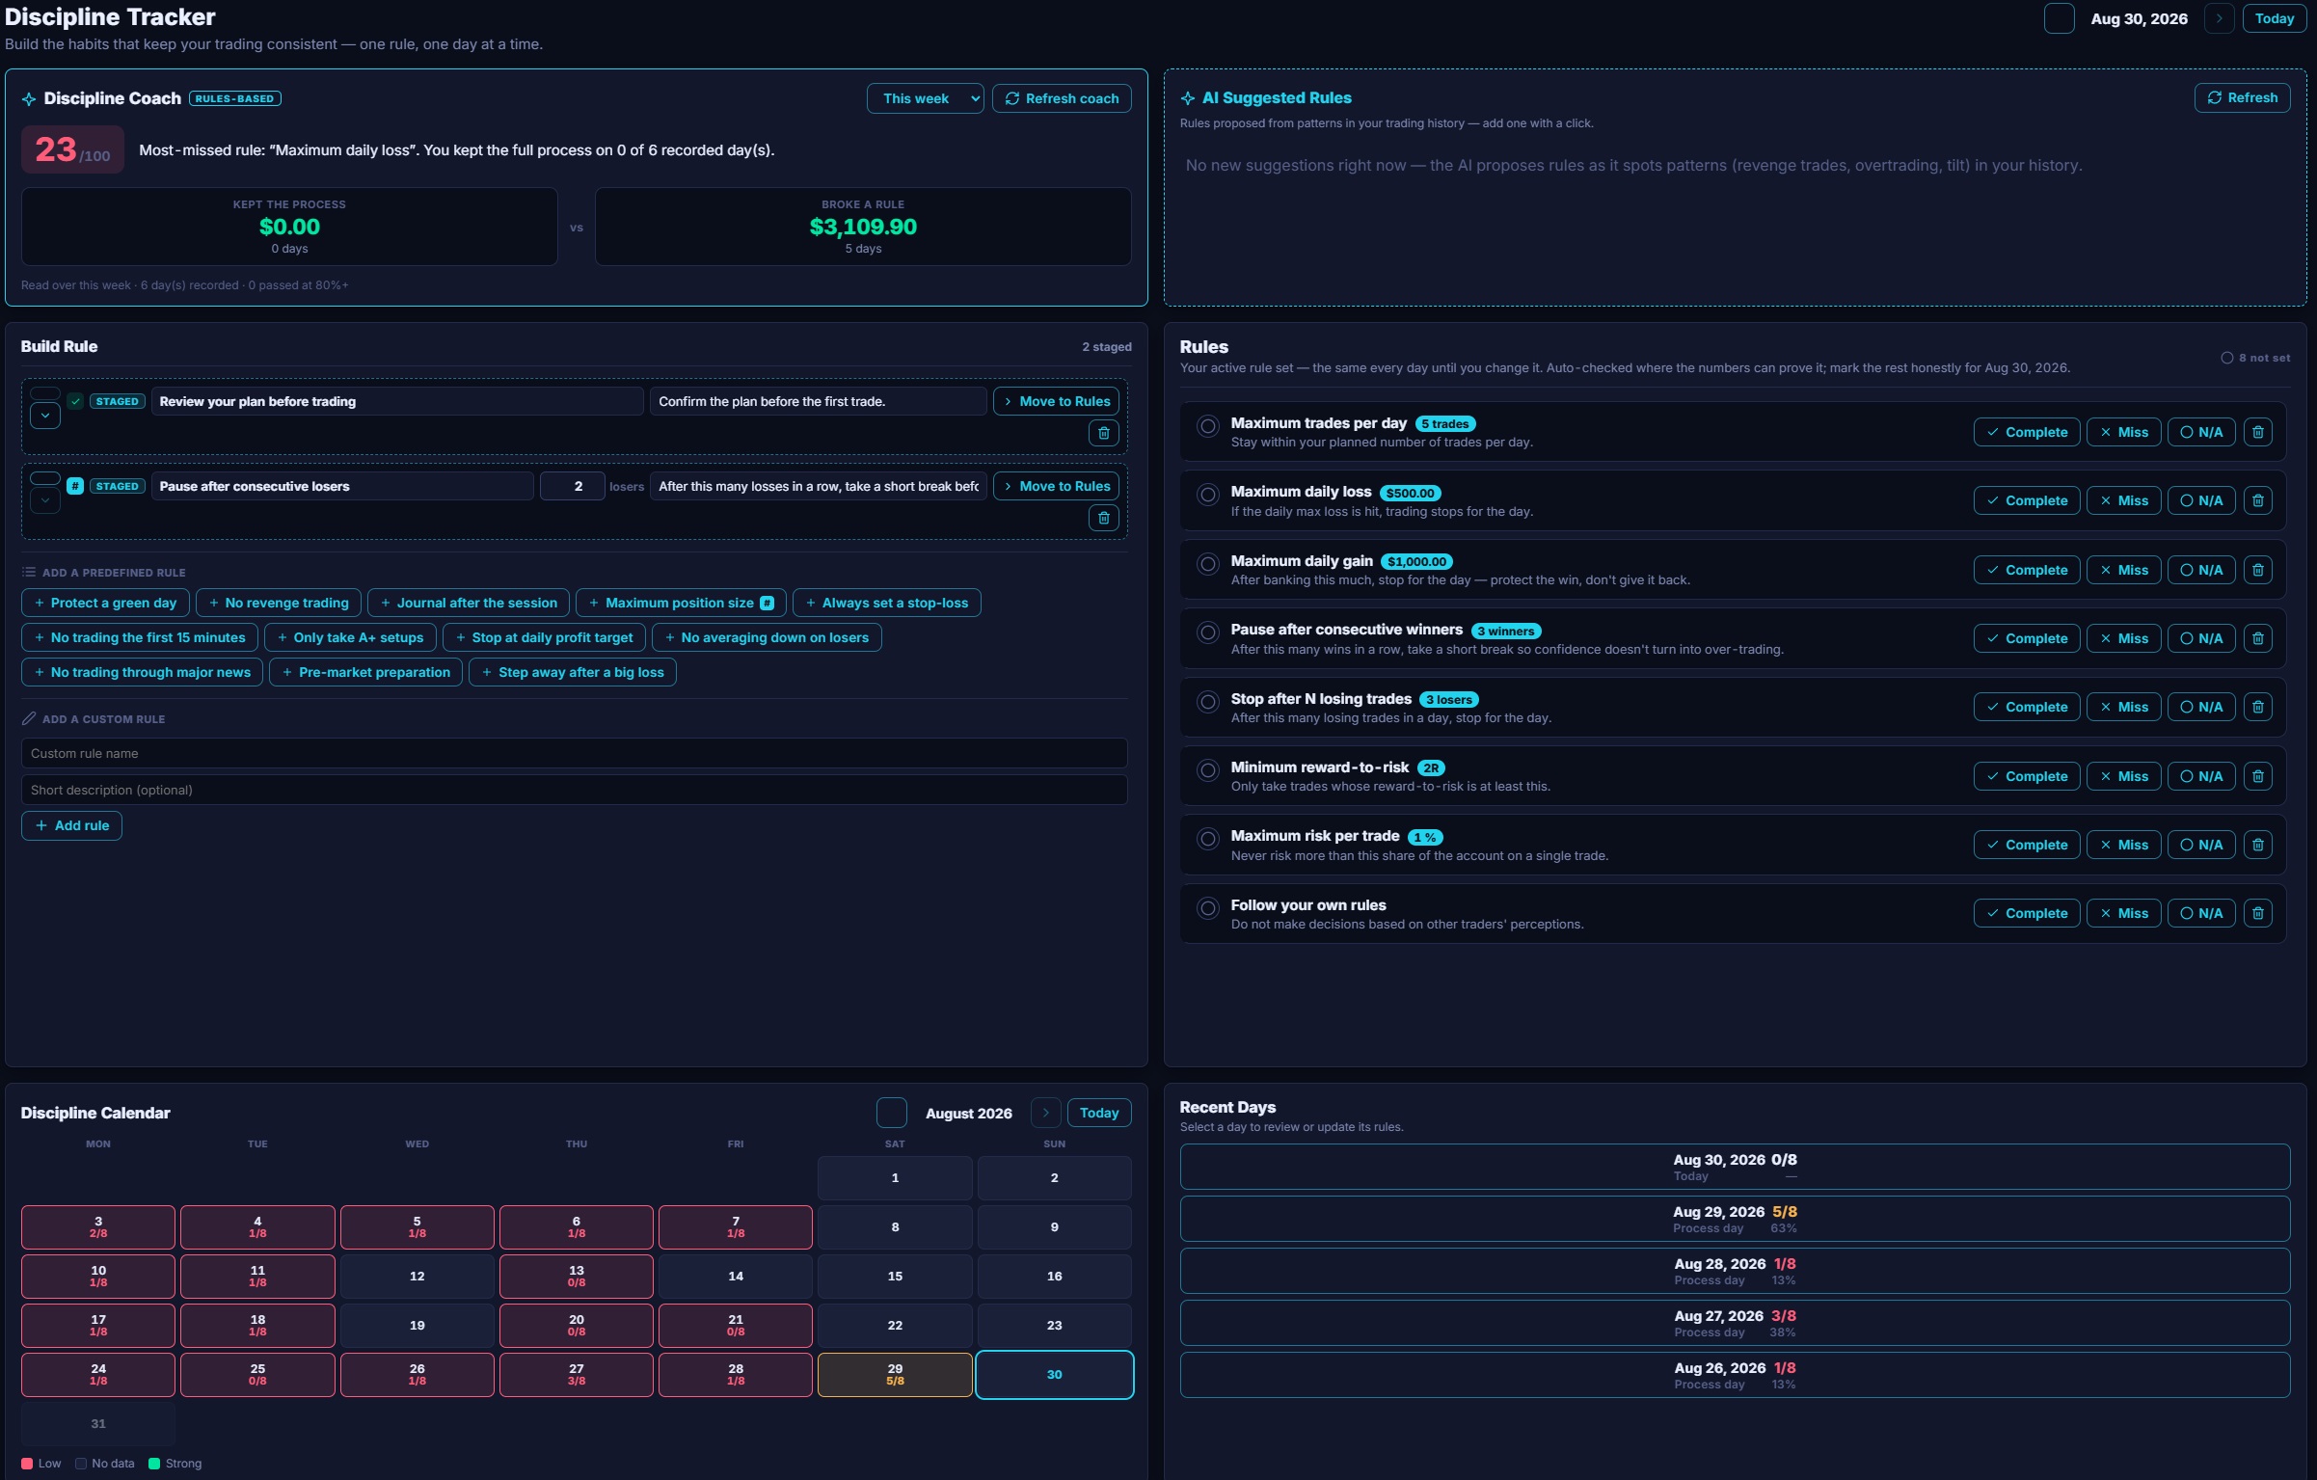Open Aug 26, 2026 in Recent Days
The height and width of the screenshot is (1480, 2317).
pyautogui.click(x=1735, y=1375)
